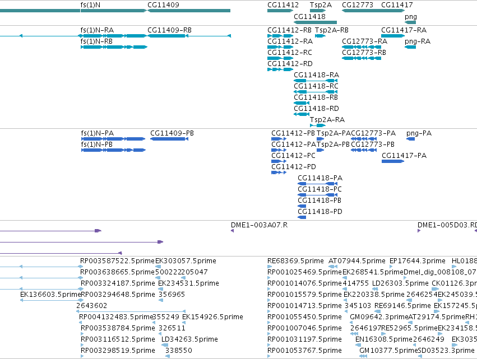Select the Tsp2A-RB transcript label
The width and height of the screenshot is (477, 359).
point(332,30)
